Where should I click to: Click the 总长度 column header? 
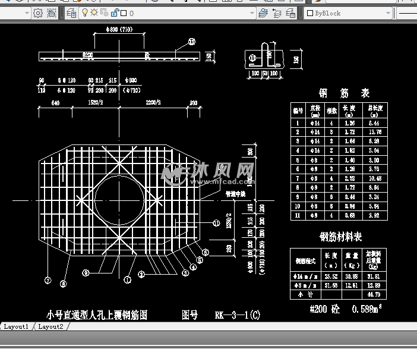point(375,111)
